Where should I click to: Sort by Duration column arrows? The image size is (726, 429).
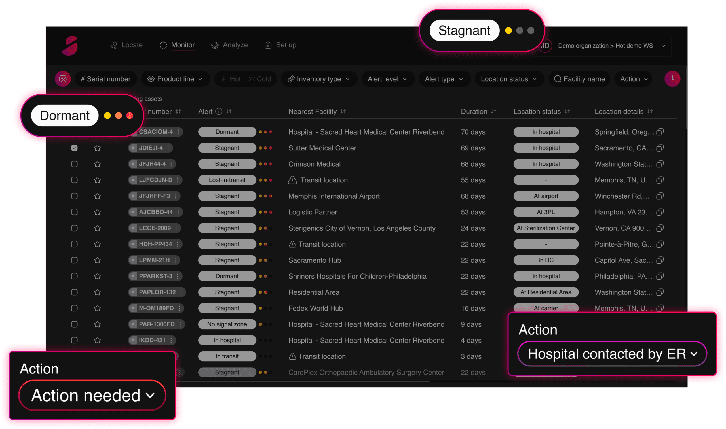pyautogui.click(x=493, y=112)
